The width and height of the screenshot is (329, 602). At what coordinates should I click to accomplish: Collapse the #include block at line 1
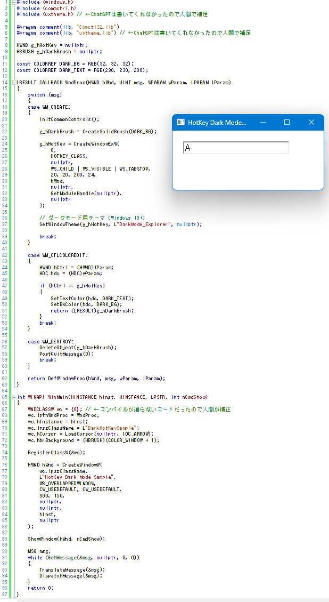coord(13,2)
